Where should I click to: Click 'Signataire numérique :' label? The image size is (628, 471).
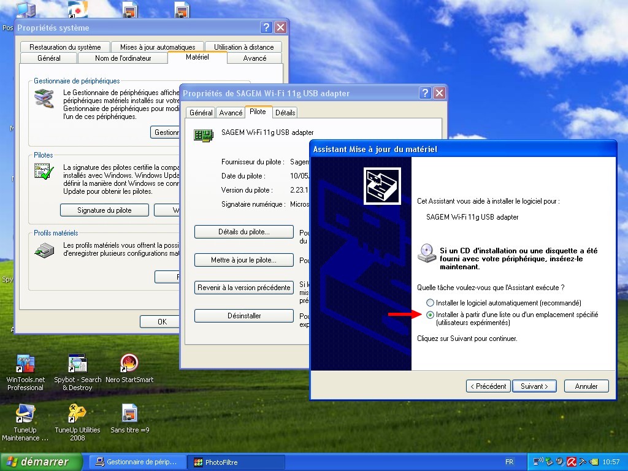coord(253,204)
